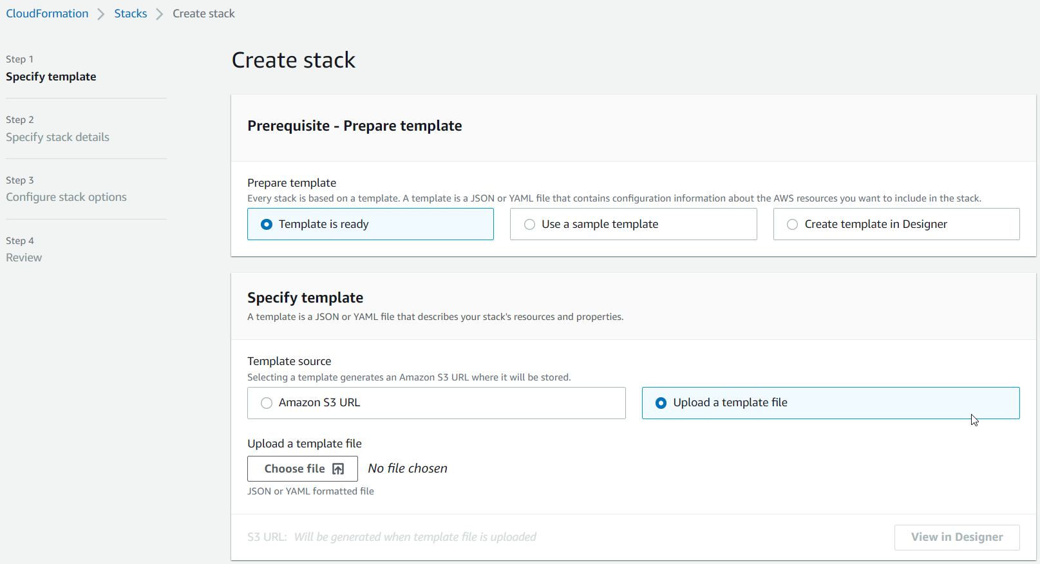Image resolution: width=1040 pixels, height=564 pixels.
Task: Click the chevron after Stacks breadcrumb
Action: [x=160, y=14]
